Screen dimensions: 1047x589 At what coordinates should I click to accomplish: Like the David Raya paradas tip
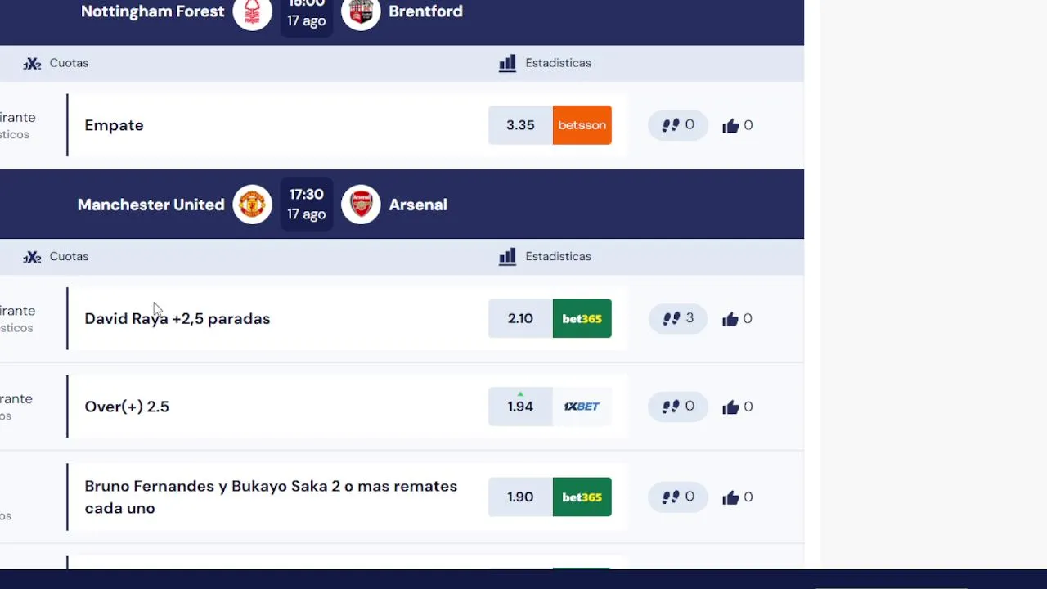737,319
